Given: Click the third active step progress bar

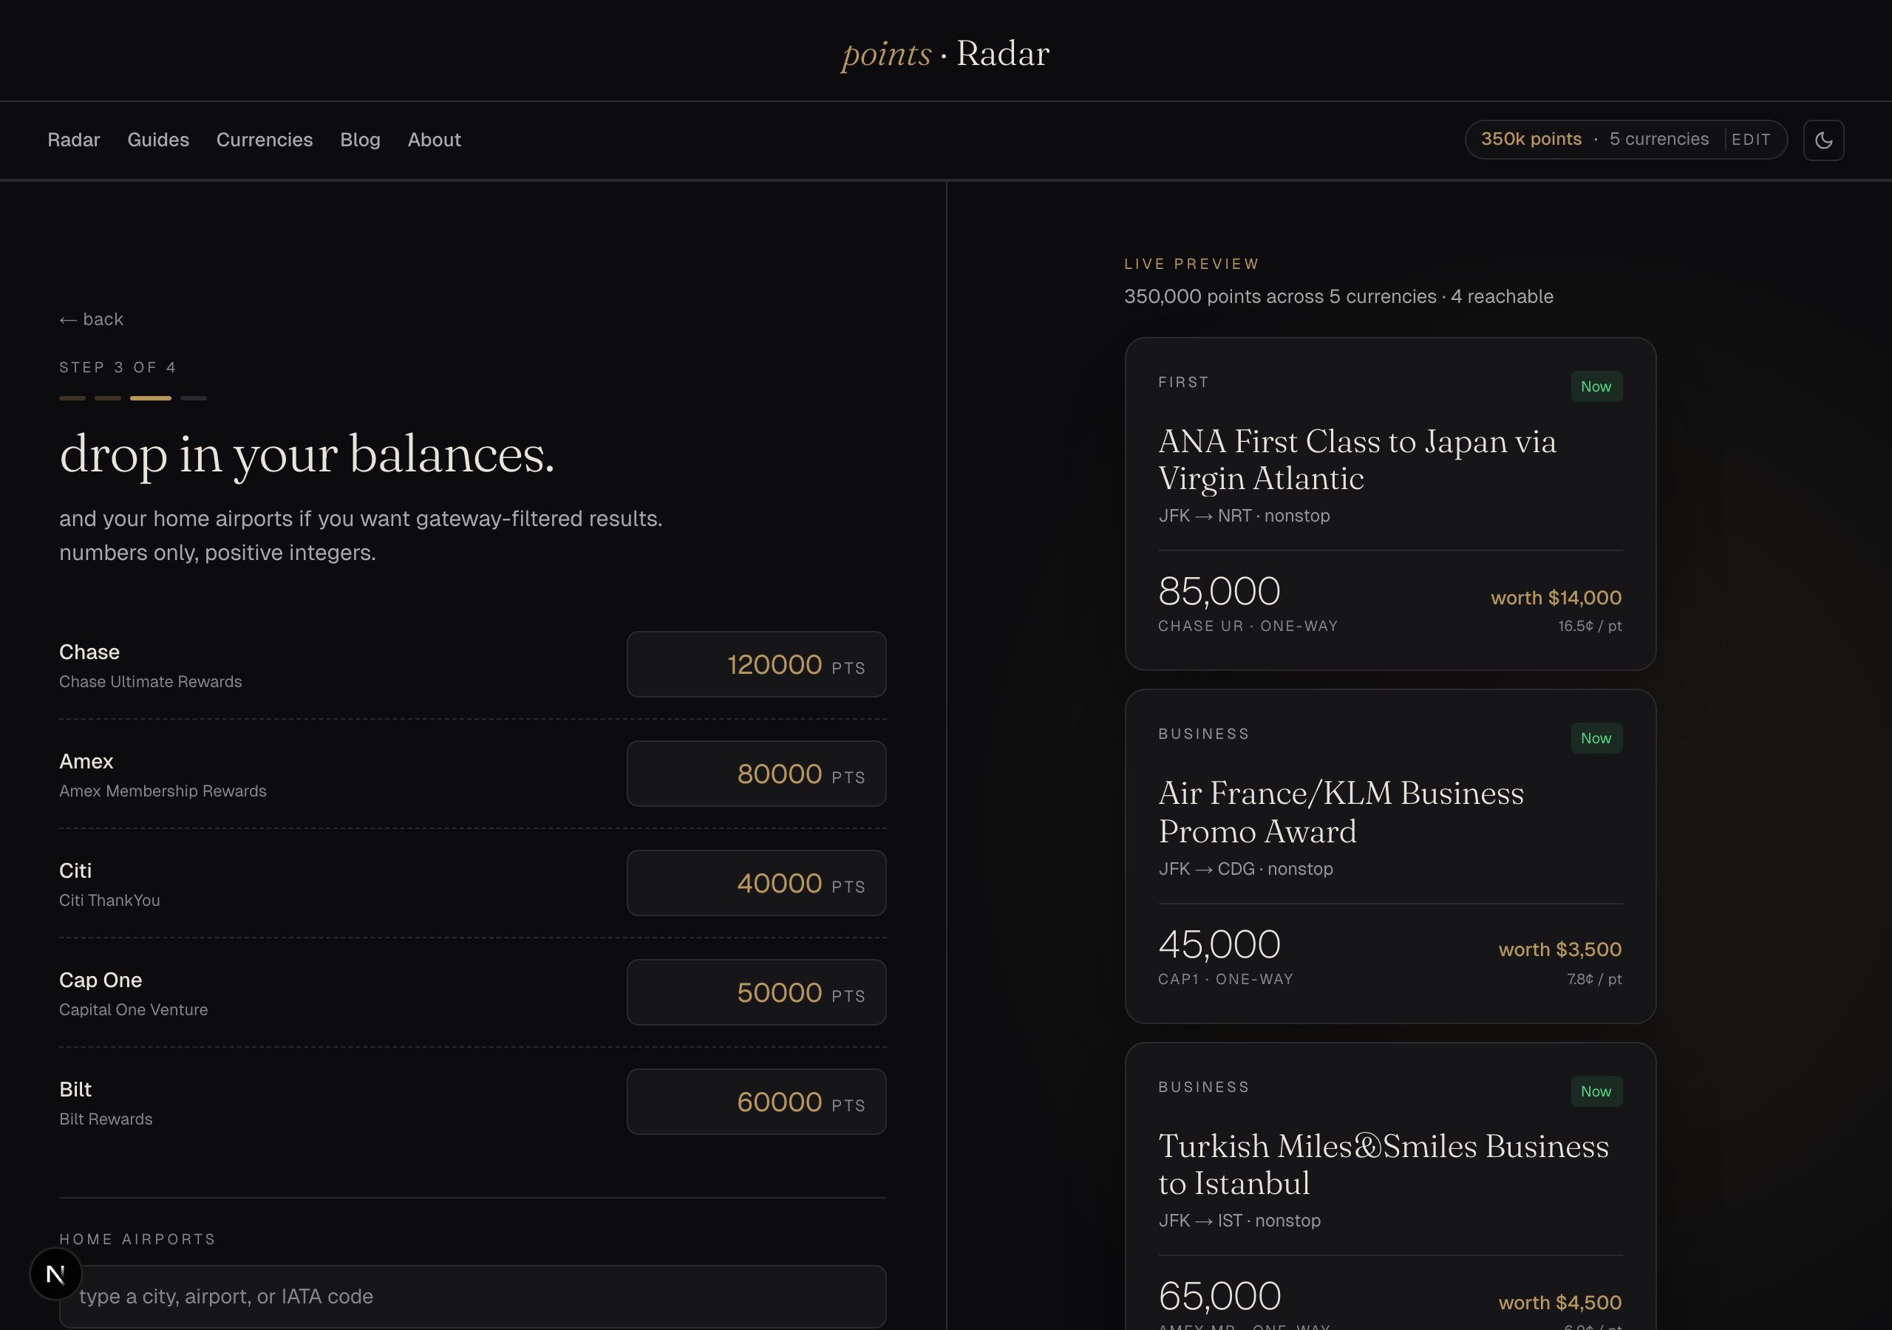Looking at the screenshot, I should click(x=151, y=398).
